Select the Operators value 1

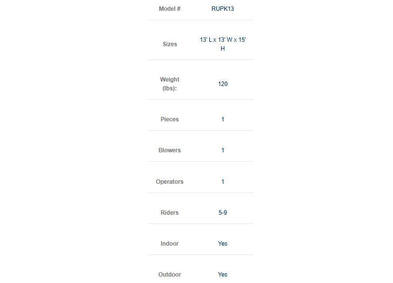(223, 182)
